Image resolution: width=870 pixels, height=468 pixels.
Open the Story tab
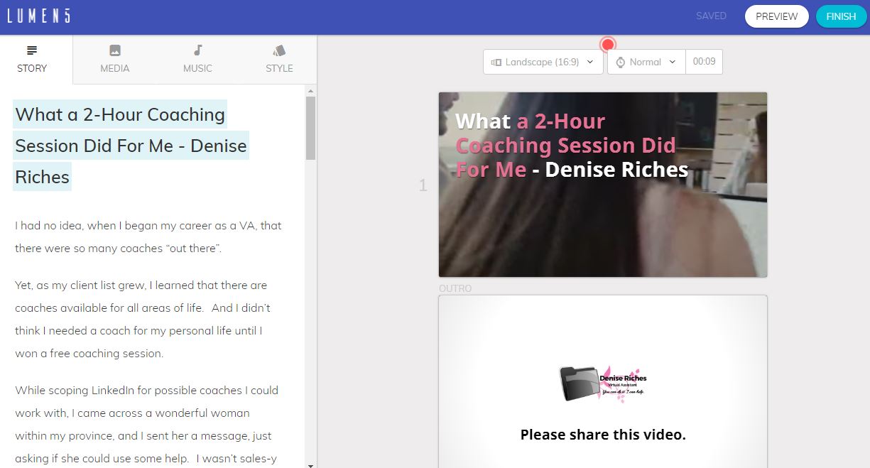tap(32, 59)
